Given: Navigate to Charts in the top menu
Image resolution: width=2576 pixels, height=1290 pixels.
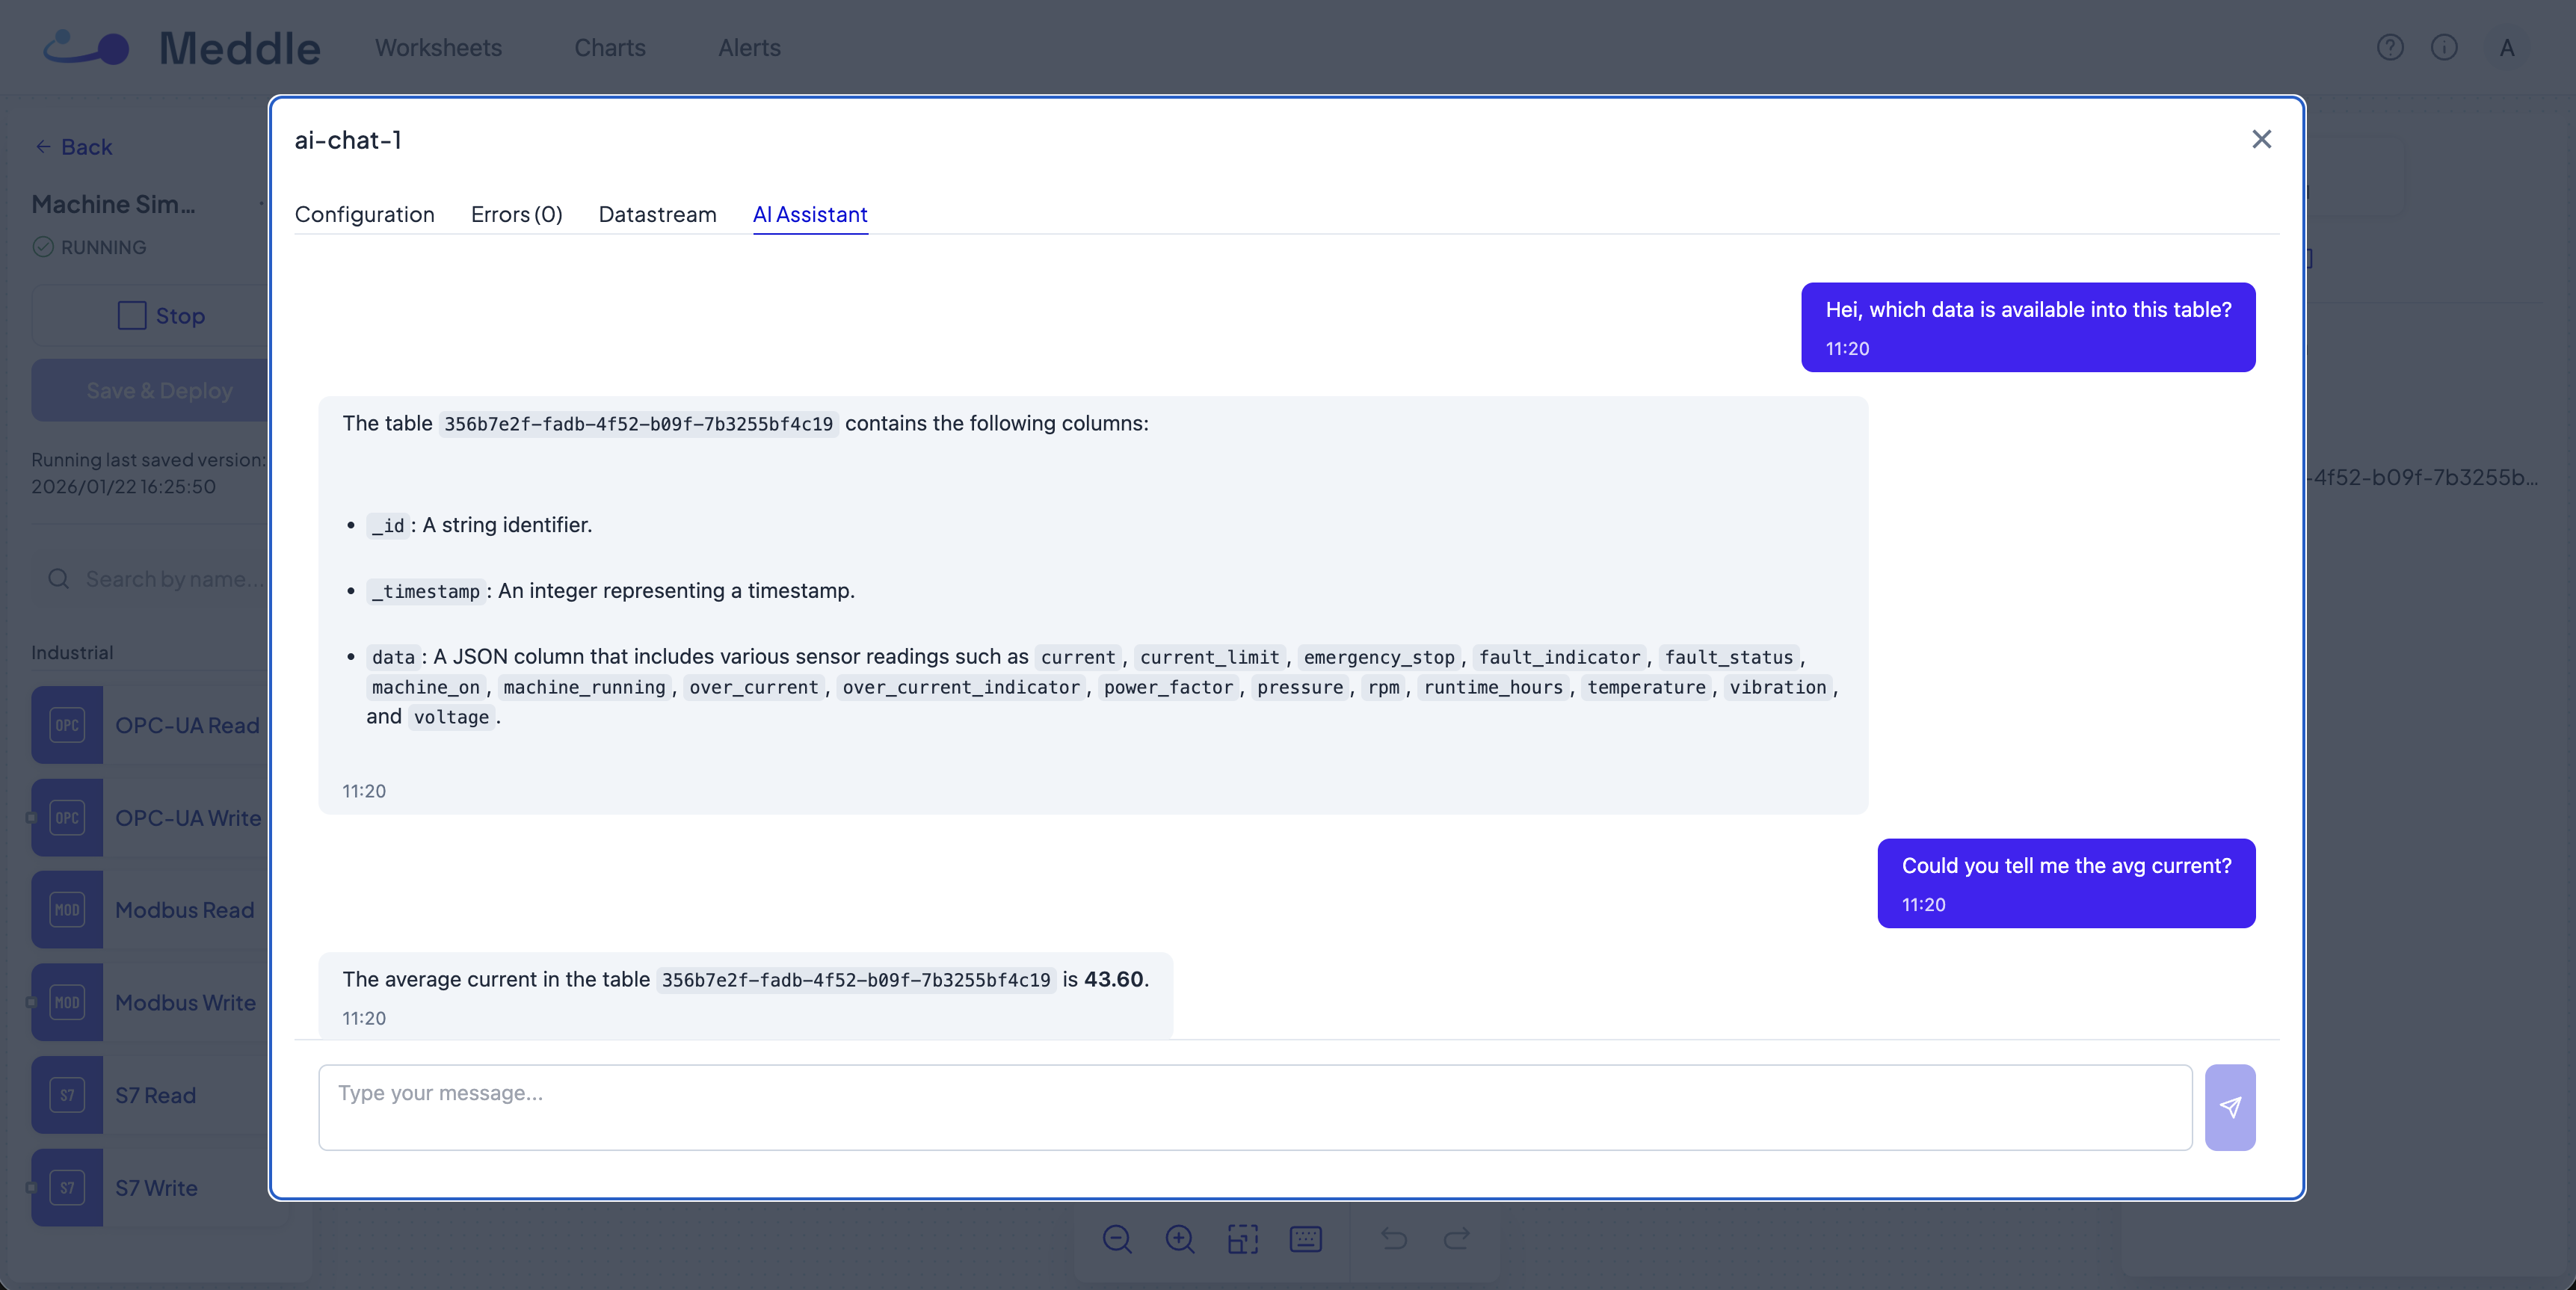Looking at the screenshot, I should click(609, 47).
